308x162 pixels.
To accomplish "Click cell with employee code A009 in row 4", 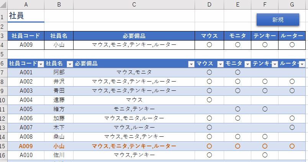I will [26, 45].
